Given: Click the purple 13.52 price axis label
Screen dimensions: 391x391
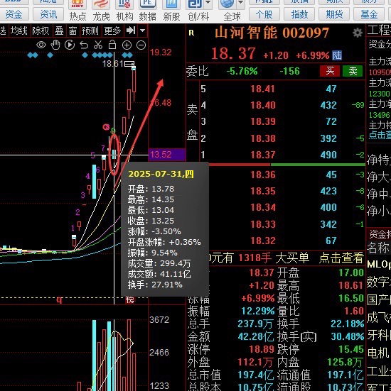Looking at the screenshot, I should click(167, 155).
